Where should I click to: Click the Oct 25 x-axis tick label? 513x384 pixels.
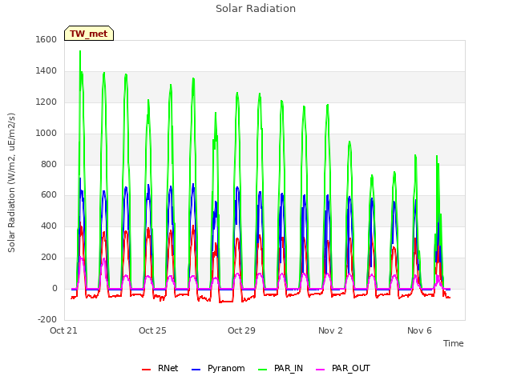click(152, 330)
